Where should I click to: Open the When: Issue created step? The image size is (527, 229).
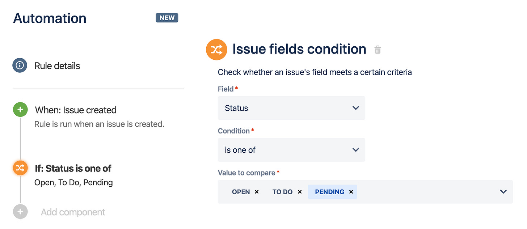tap(75, 110)
